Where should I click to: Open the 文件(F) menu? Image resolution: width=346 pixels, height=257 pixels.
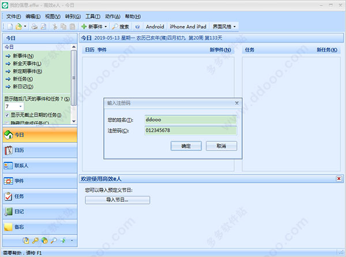tap(13, 17)
